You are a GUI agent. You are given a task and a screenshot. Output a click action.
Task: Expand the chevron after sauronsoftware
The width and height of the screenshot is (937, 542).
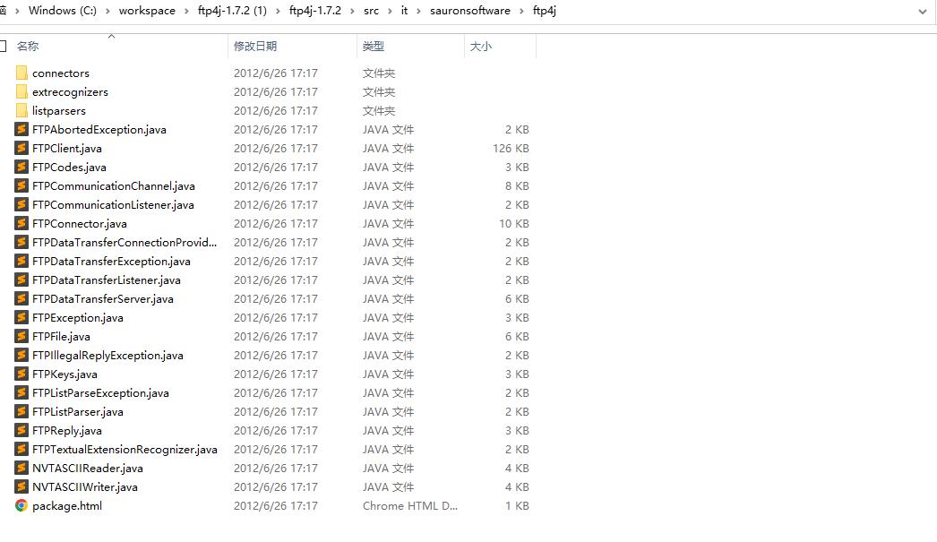pyautogui.click(x=521, y=11)
